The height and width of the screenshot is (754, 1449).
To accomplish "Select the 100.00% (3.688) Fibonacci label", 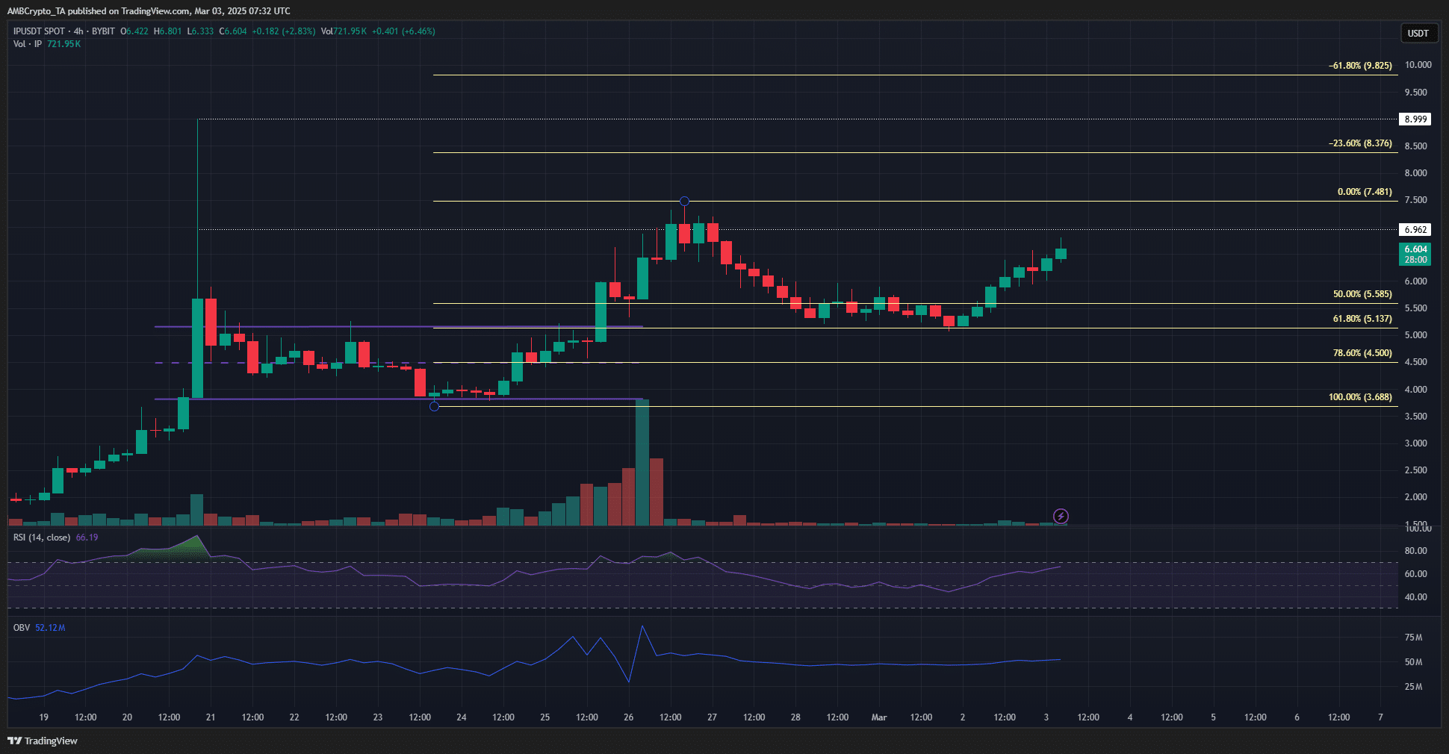I will pos(1360,397).
